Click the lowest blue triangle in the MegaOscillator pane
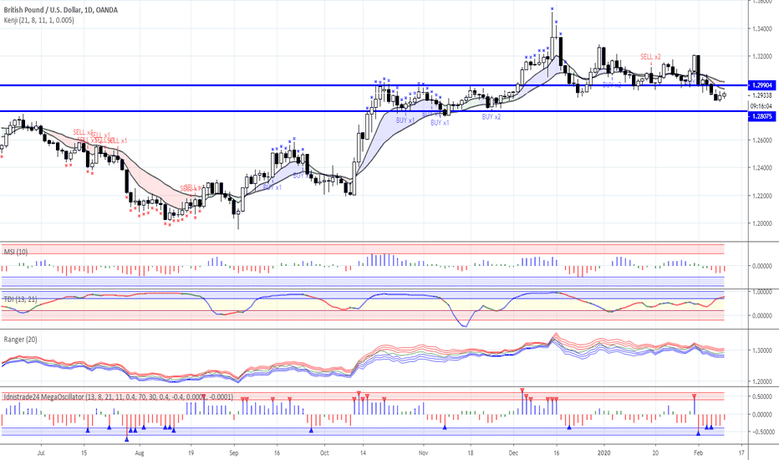 pyautogui.click(x=127, y=439)
